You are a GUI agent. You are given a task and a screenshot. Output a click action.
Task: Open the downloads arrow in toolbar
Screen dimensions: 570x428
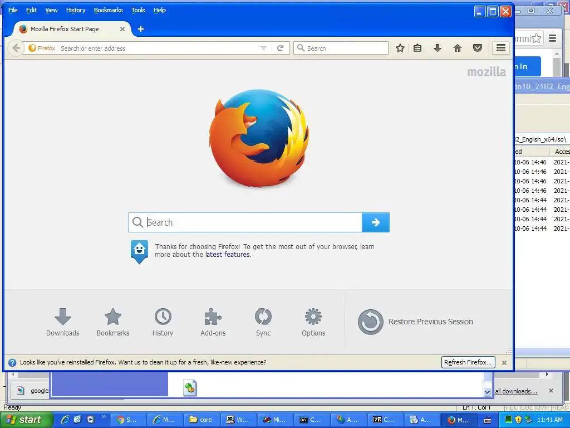click(438, 48)
